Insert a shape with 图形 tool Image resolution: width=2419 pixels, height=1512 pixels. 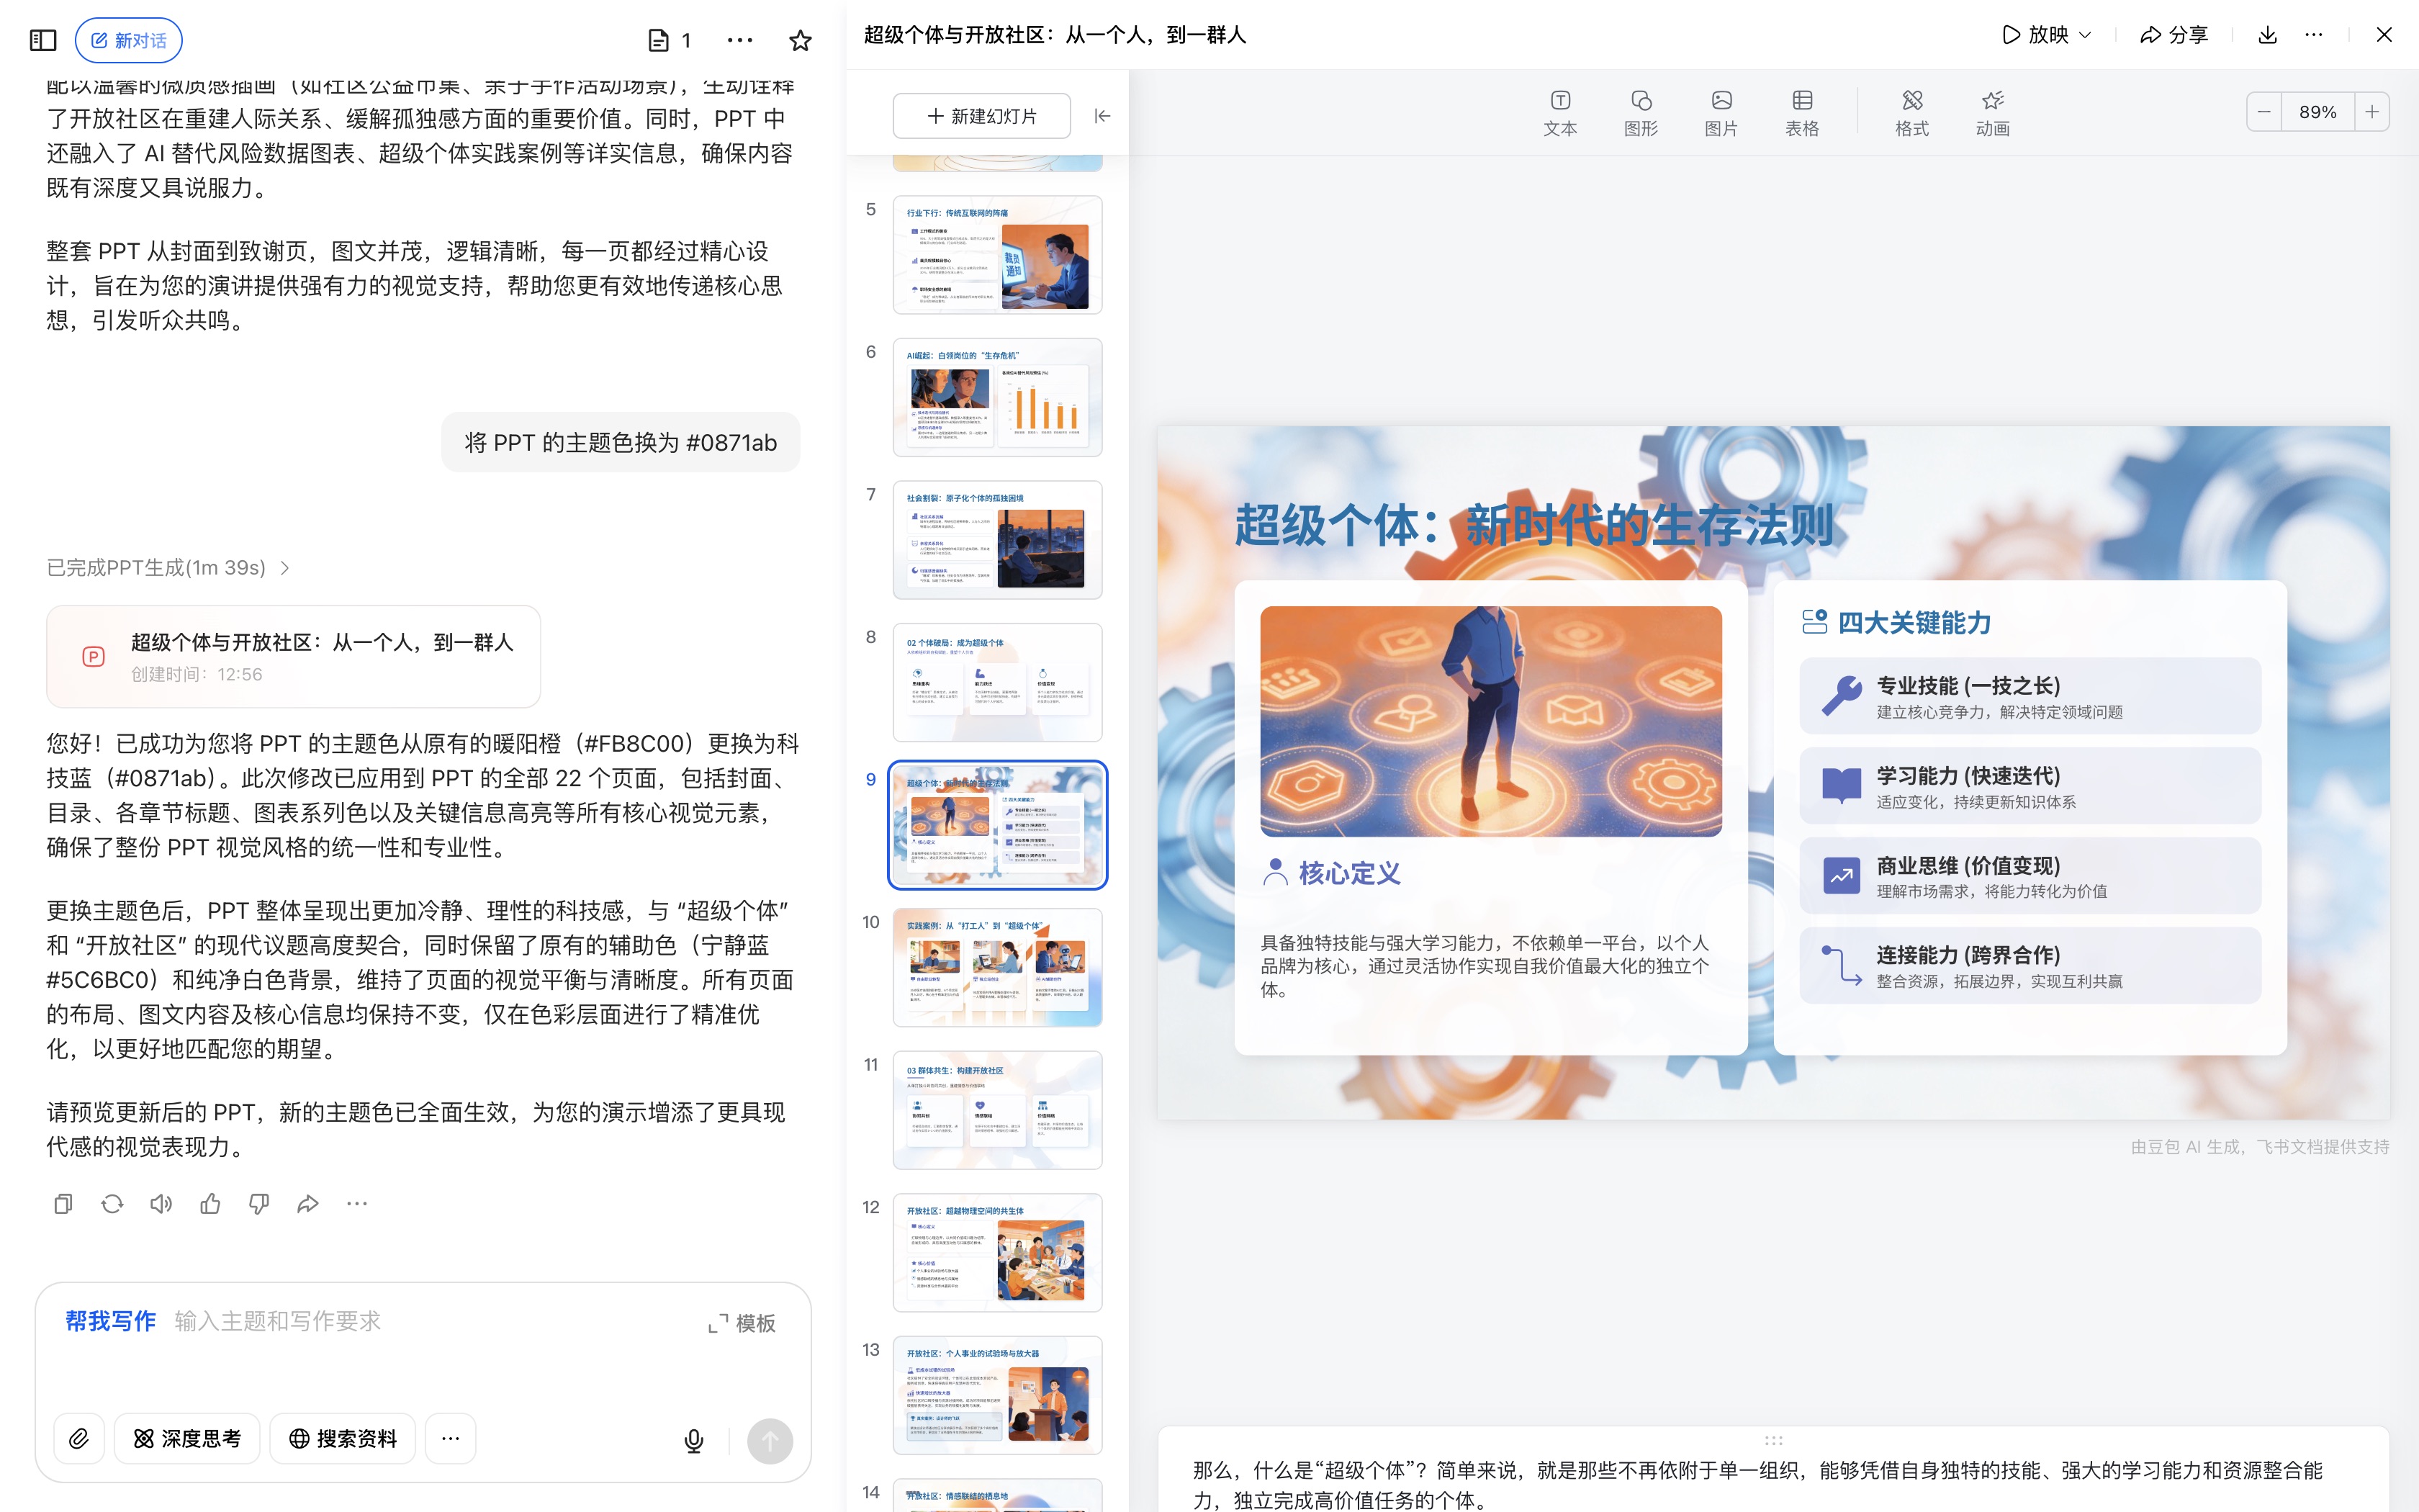click(x=1640, y=113)
